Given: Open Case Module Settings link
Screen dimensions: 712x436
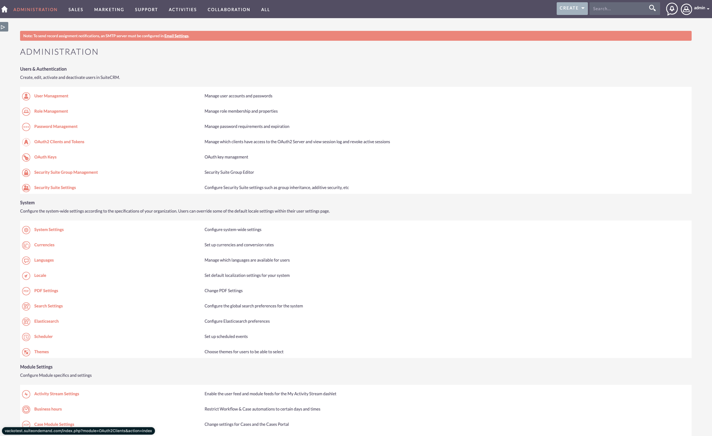Looking at the screenshot, I should [x=54, y=424].
